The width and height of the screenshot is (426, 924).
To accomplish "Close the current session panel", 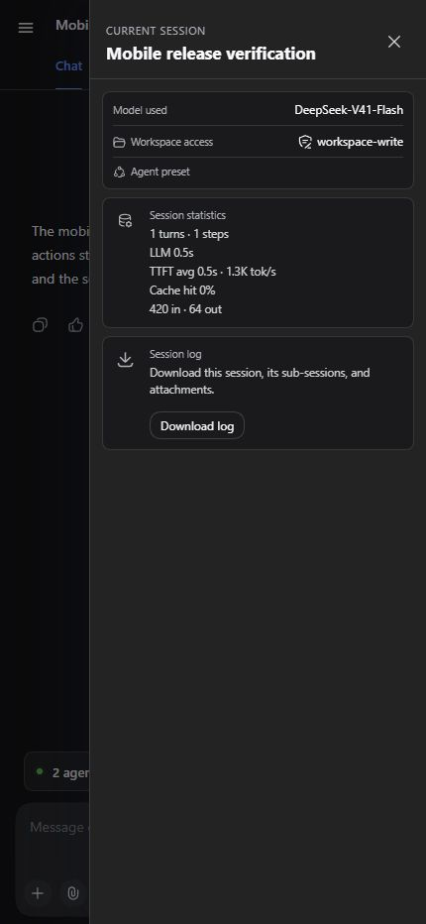I will (x=394, y=42).
